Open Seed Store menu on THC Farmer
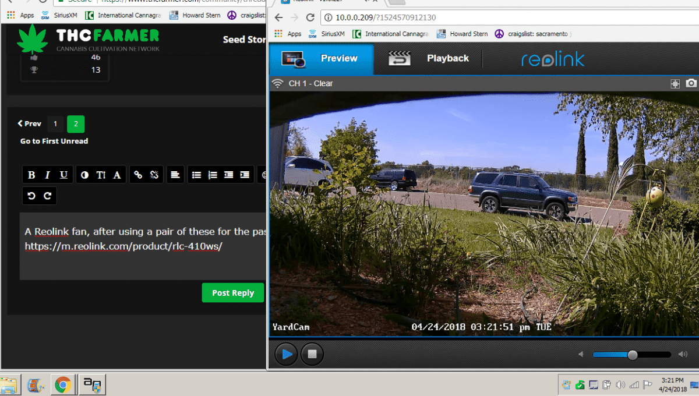 click(244, 40)
